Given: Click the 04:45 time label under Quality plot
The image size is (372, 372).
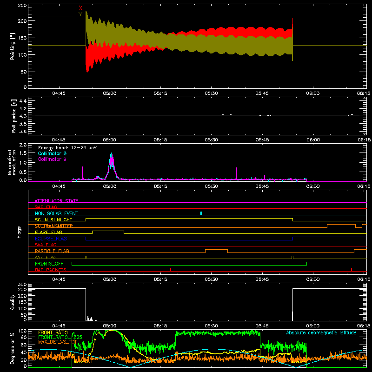Looking at the screenshot, I should (x=59, y=326).
